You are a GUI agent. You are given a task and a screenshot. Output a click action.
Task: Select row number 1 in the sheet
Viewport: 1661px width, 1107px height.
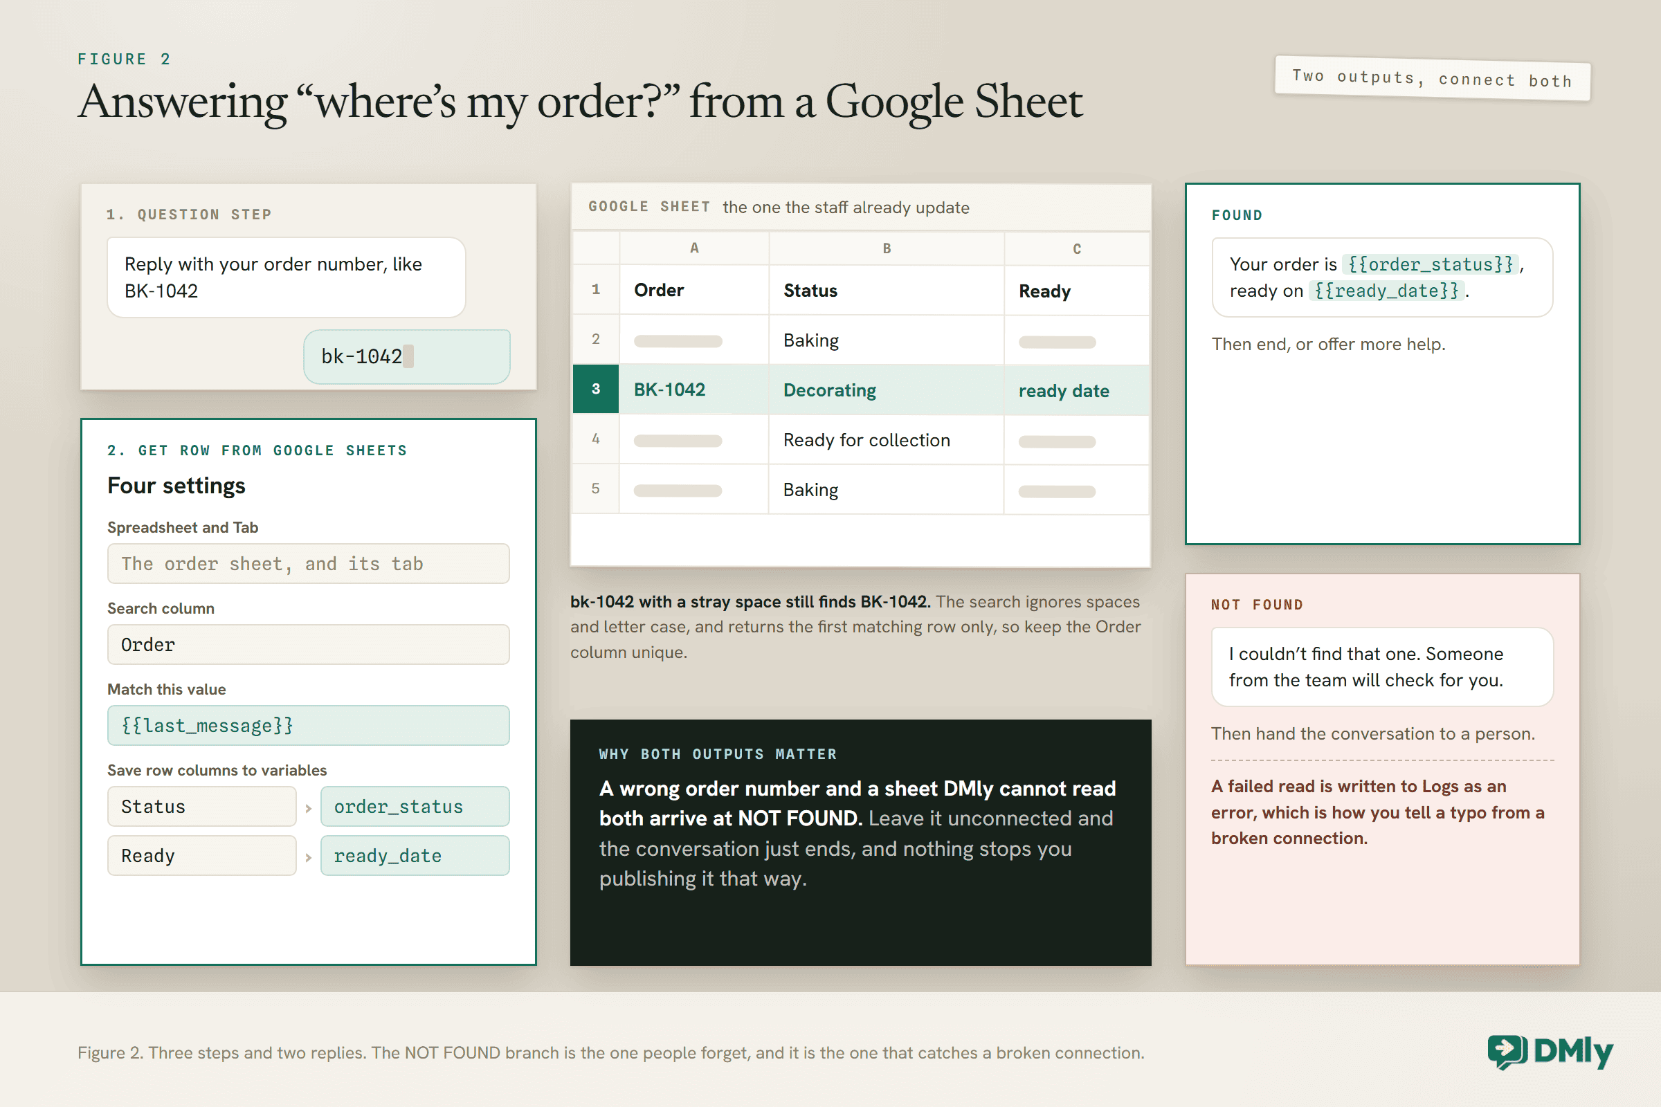pyautogui.click(x=596, y=289)
